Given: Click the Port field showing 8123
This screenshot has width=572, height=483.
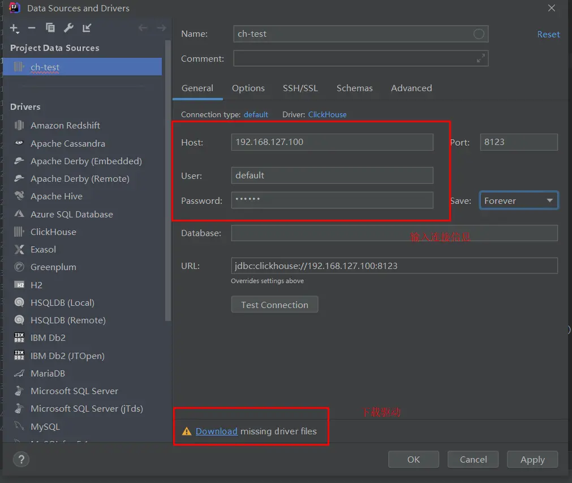Looking at the screenshot, I should click(519, 142).
